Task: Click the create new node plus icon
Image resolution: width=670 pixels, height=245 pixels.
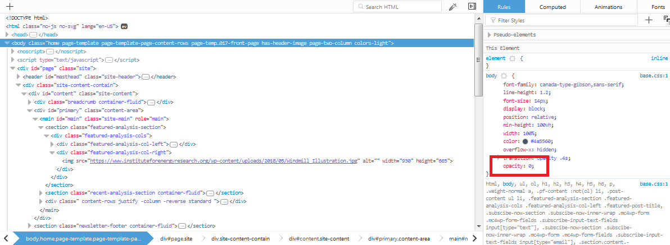Action: (10, 6)
